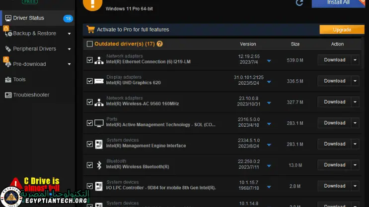Click the Troubleshooter panel icon

pos(8,95)
